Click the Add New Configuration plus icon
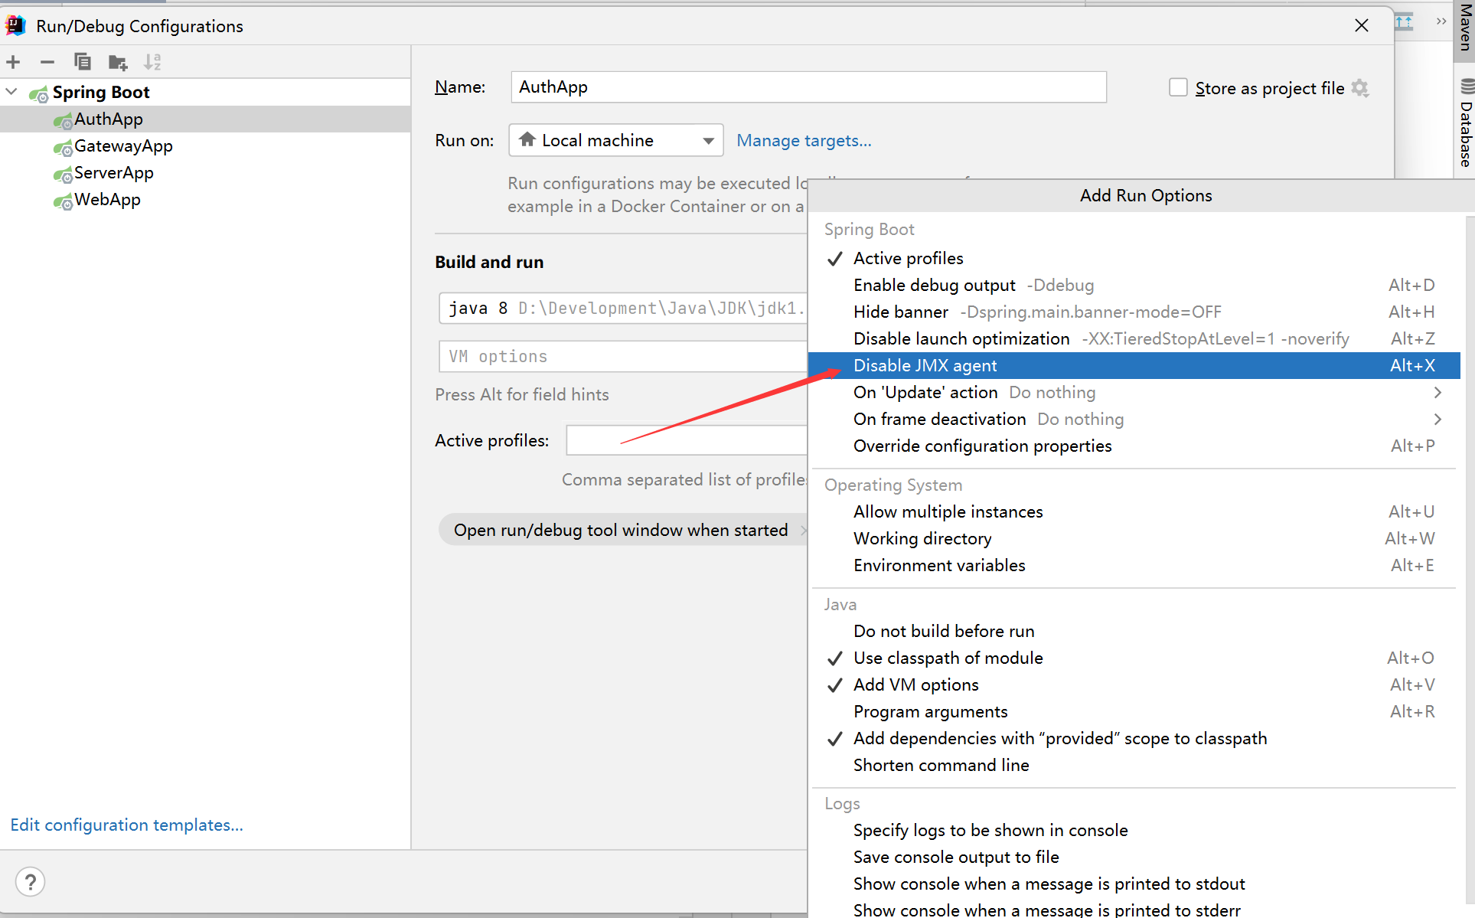1475x918 pixels. pyautogui.click(x=13, y=62)
